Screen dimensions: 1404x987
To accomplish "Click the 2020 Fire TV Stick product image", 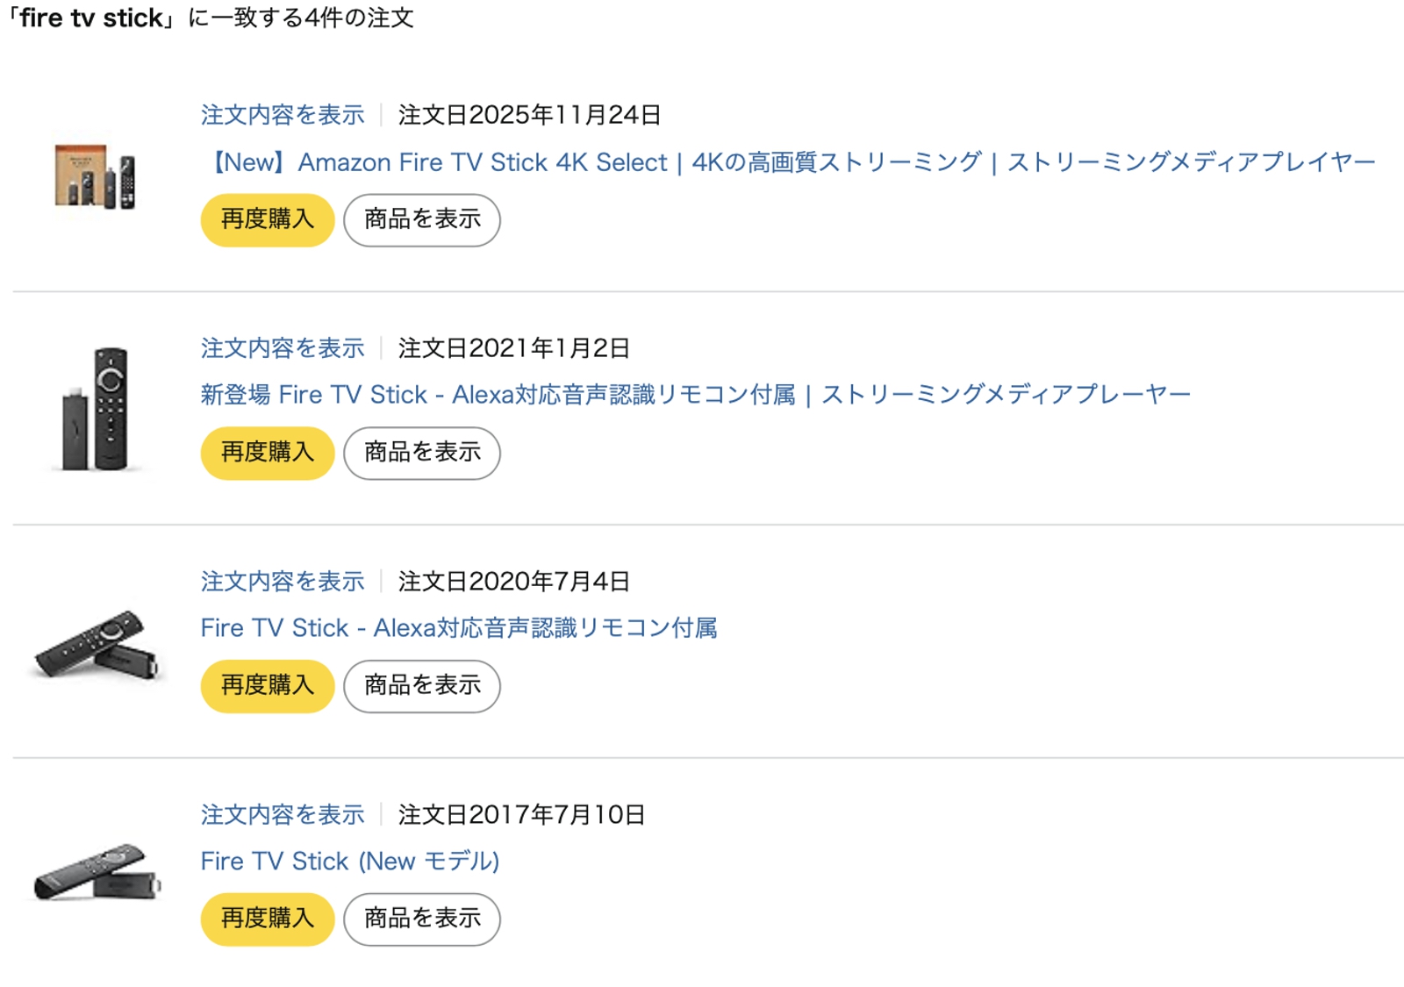I will point(97,645).
